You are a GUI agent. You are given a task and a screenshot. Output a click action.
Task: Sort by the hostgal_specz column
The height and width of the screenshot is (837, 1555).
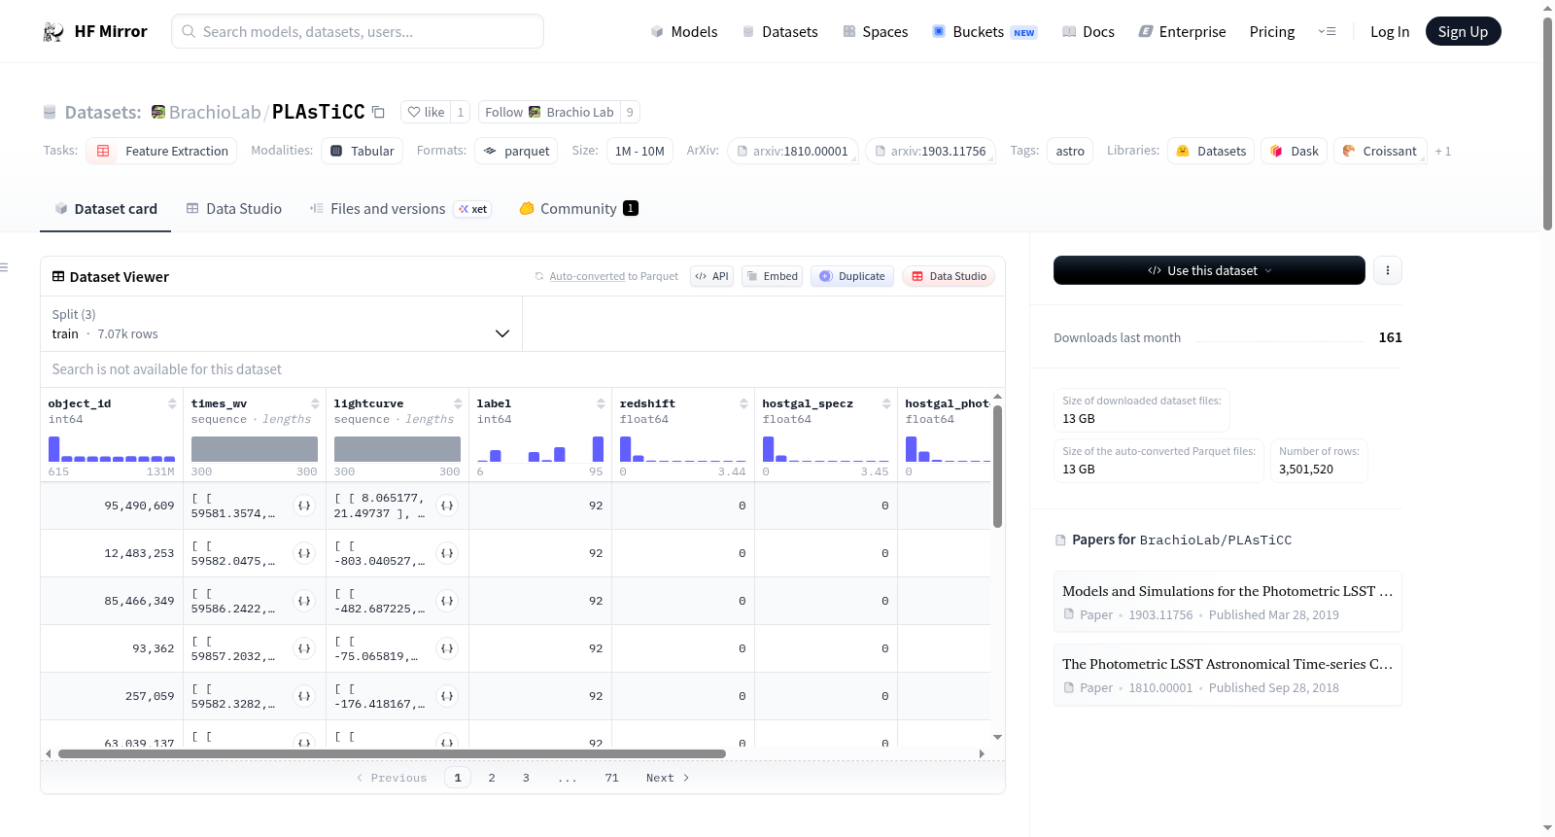coord(886,403)
